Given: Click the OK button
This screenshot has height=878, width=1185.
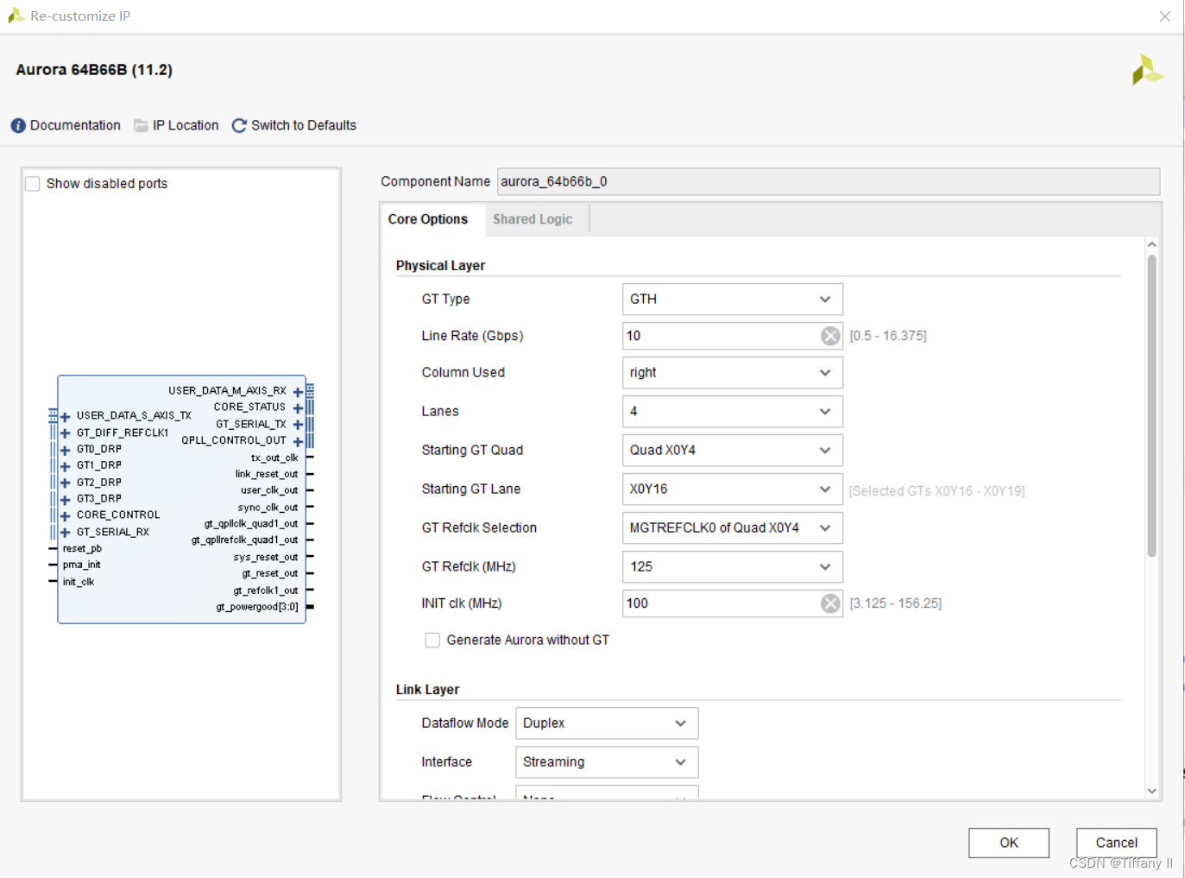Looking at the screenshot, I should pos(1009,843).
